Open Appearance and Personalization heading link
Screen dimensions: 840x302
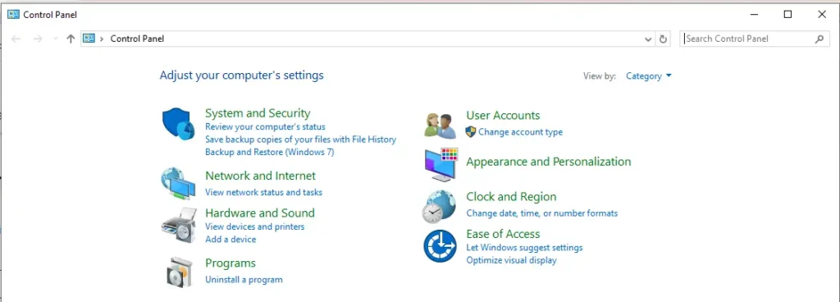coord(549,161)
